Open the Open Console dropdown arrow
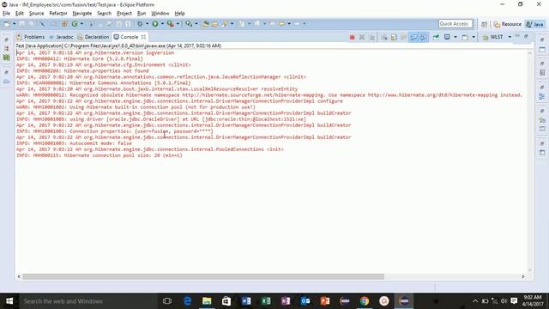Screen dimensions: 549x309 474,37
